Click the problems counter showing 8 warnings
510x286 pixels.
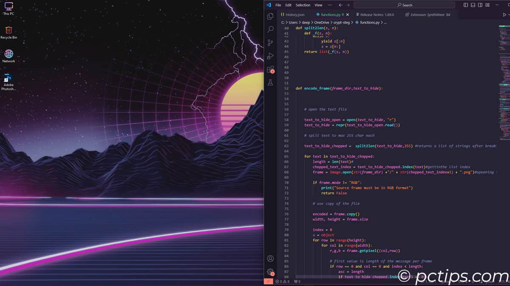point(283,281)
